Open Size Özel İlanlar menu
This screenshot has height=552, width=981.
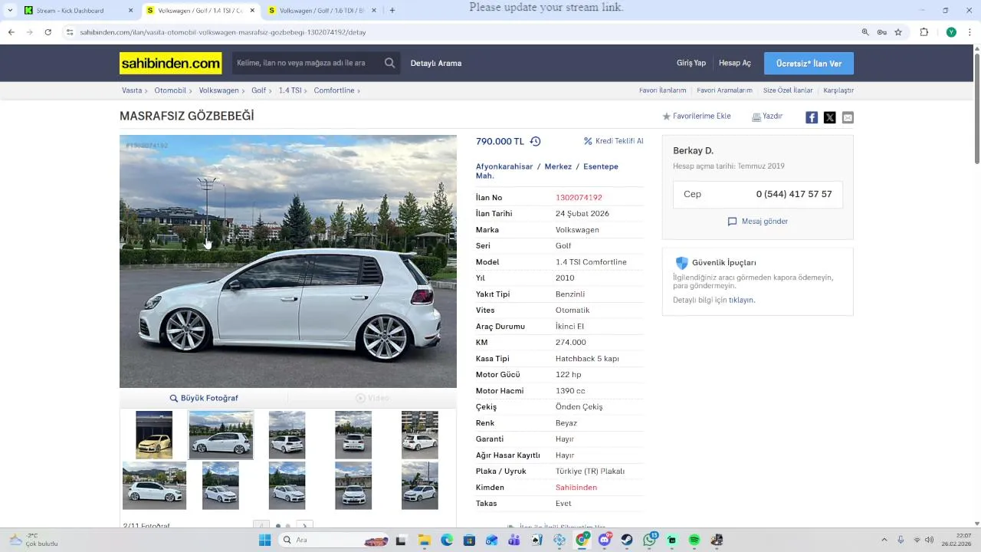pos(788,90)
